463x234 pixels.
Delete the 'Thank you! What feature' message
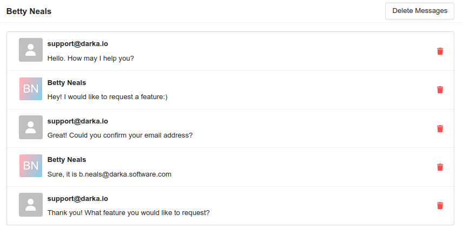440,206
